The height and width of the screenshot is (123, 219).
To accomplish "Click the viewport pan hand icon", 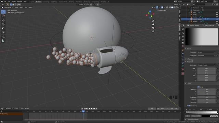I will coord(153,24).
